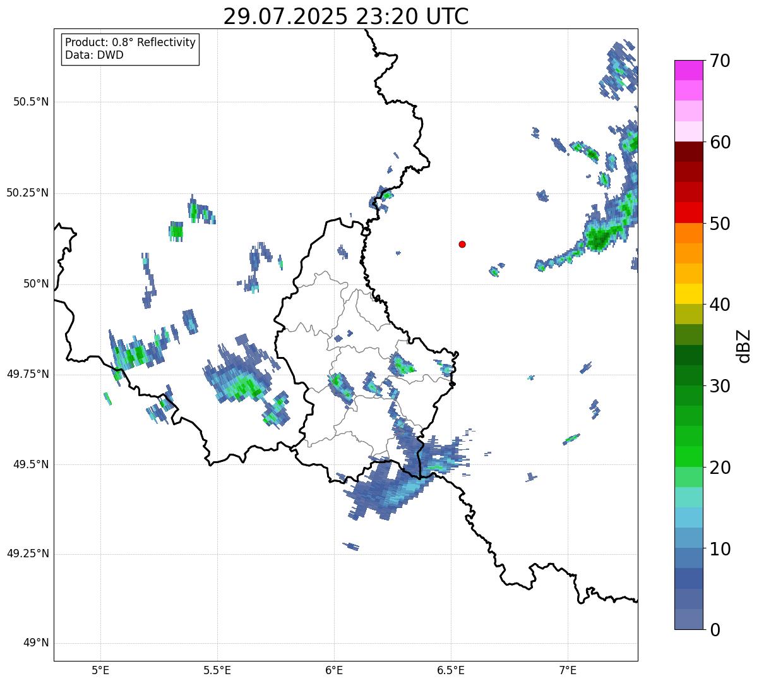759x683 pixels.
Task: Click the strong green echo core near 7.1°E 50.1°N
Action: [598, 239]
